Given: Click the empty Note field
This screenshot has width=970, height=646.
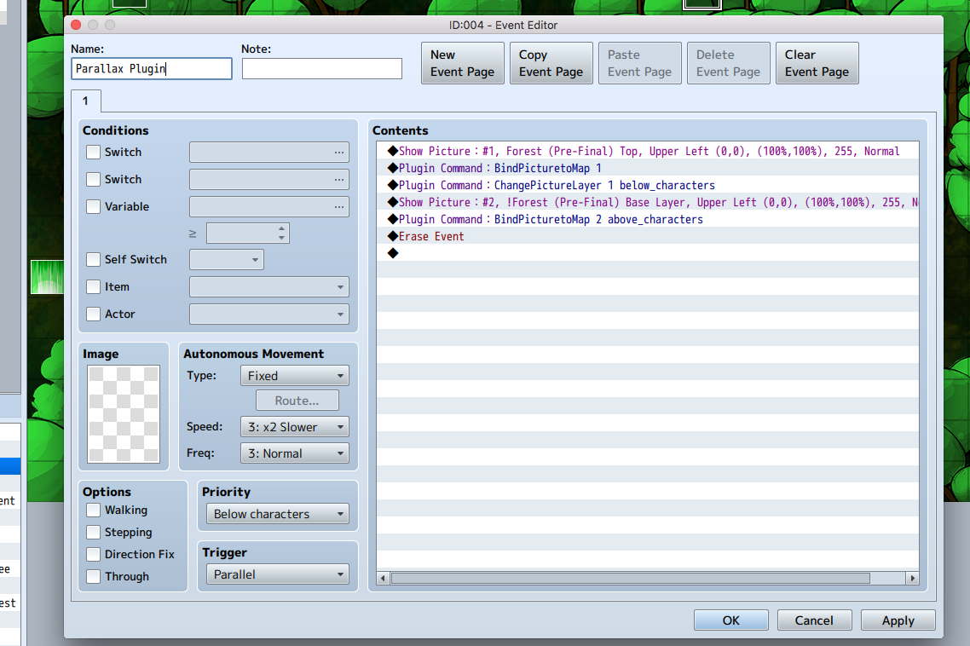Looking at the screenshot, I should pyautogui.click(x=321, y=69).
